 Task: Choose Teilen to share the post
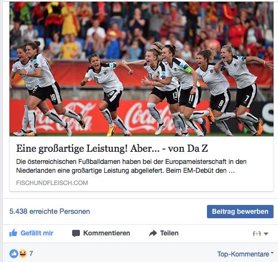[x=169, y=233]
